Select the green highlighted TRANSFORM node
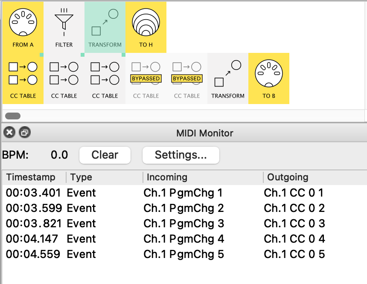Viewport: 367px width, 284px height. click(x=105, y=27)
